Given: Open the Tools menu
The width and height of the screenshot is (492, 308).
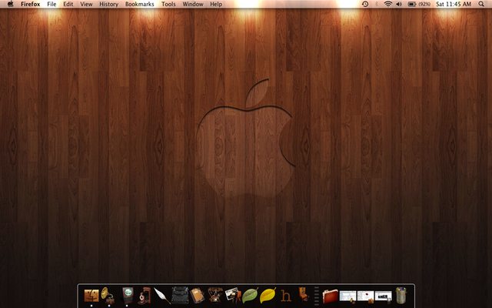Looking at the screenshot, I should [168, 4].
